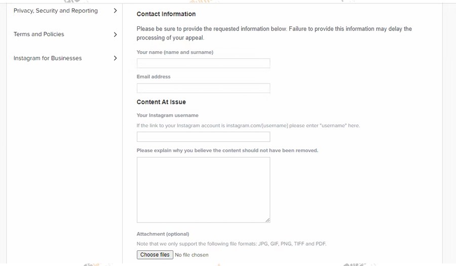
Task: Go to Instagram for Businesses section
Action: pyautogui.click(x=48, y=58)
